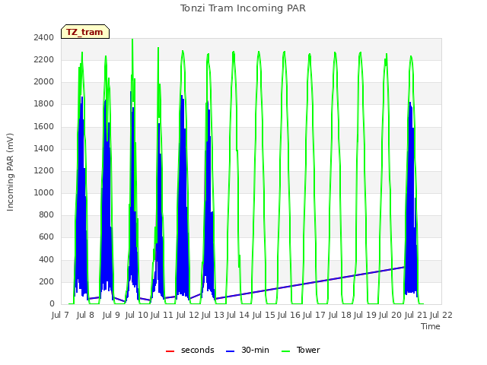
Task: Click the Jul 9 x-axis label
Action: (x=111, y=315)
